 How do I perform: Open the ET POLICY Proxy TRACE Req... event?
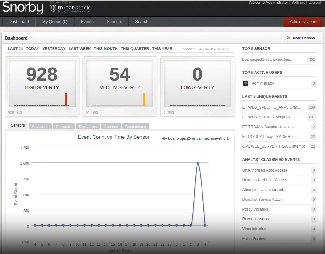(x=270, y=137)
